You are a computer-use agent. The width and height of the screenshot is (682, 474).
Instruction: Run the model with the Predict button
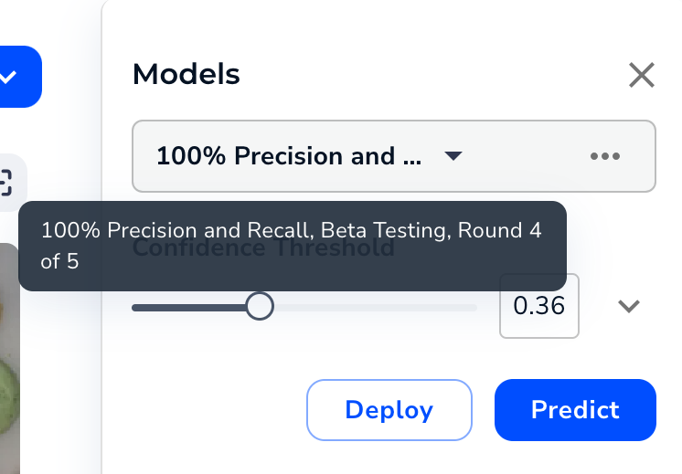[575, 410]
